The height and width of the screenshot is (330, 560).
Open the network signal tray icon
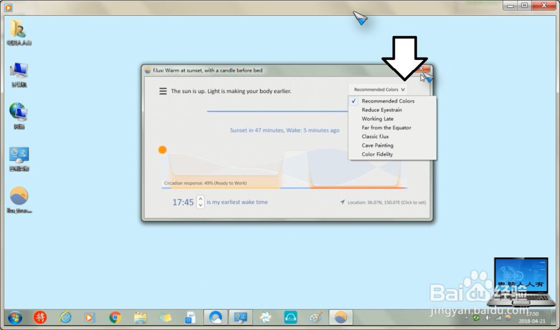pos(498,318)
